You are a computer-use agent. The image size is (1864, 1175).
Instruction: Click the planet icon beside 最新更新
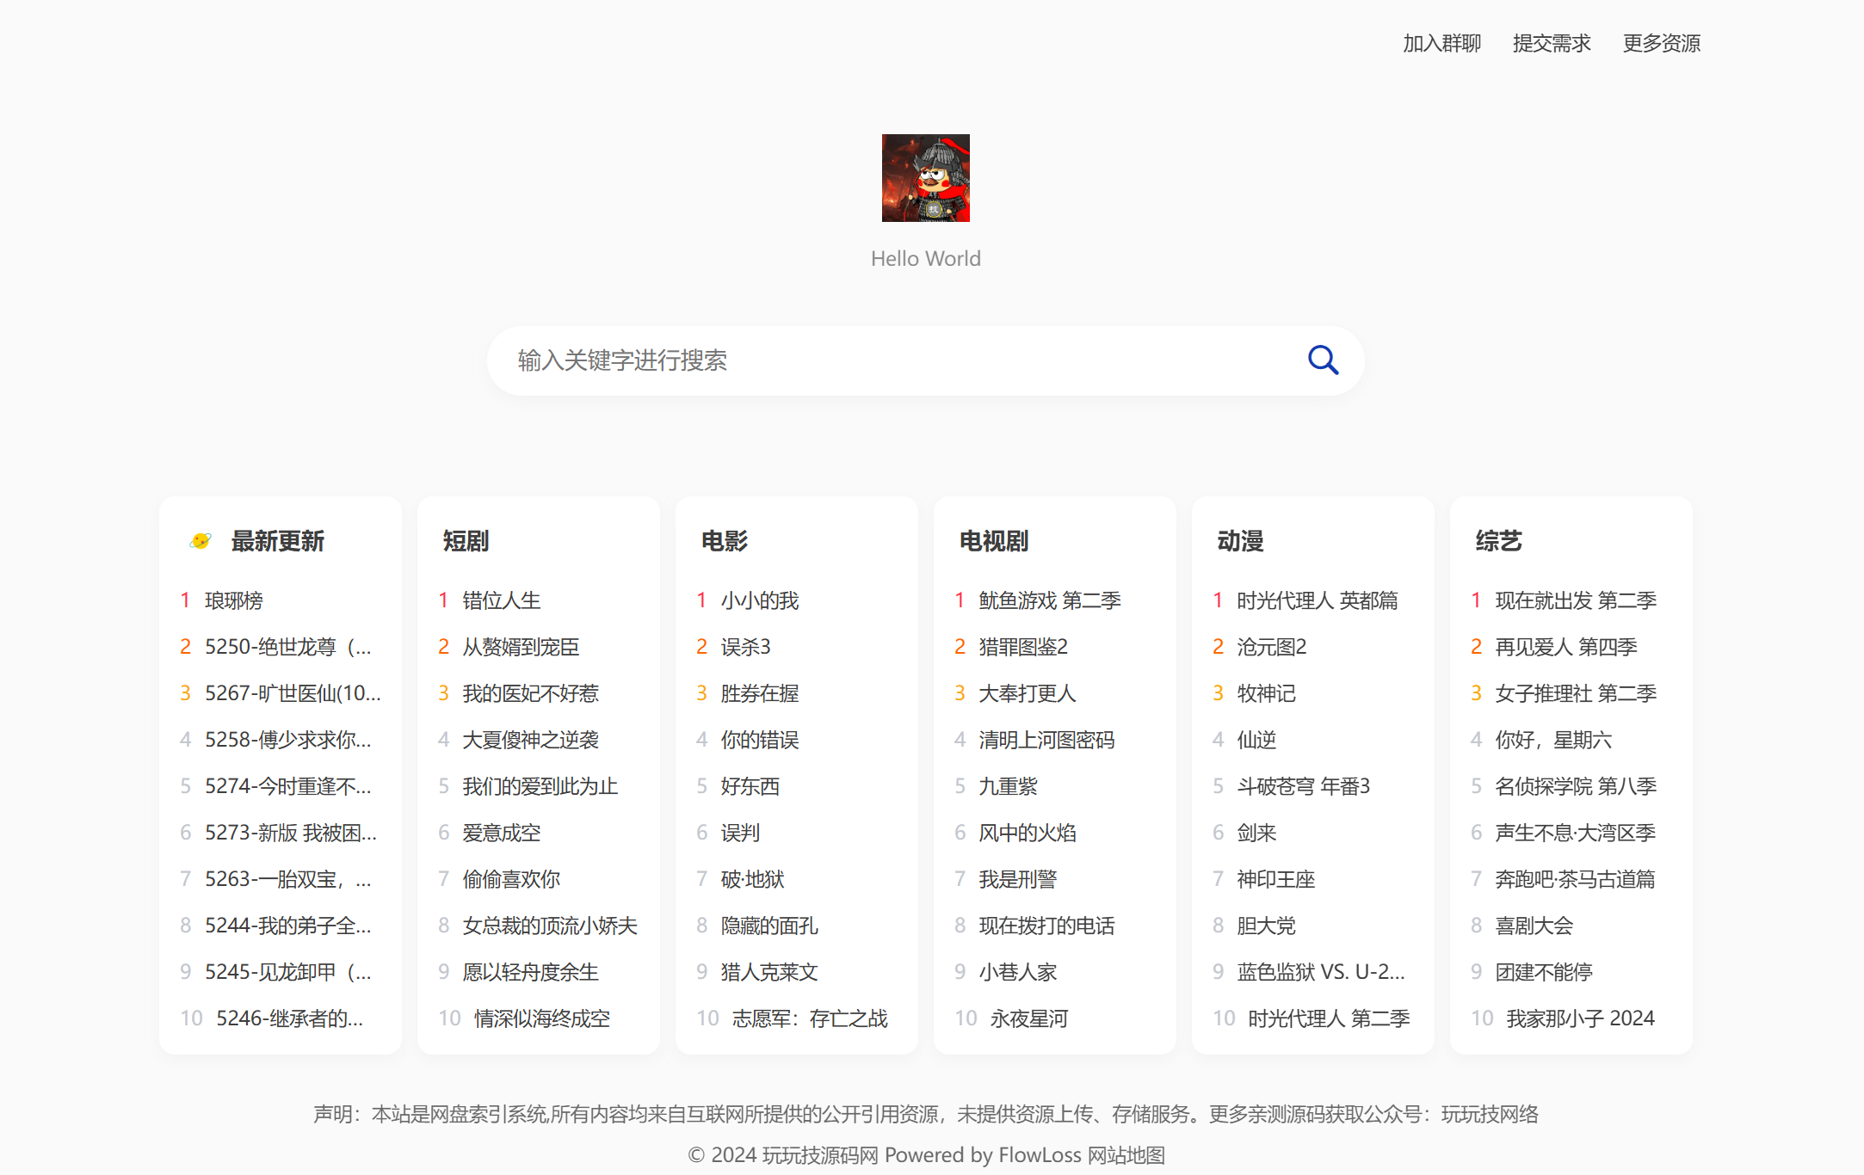pyautogui.click(x=201, y=541)
